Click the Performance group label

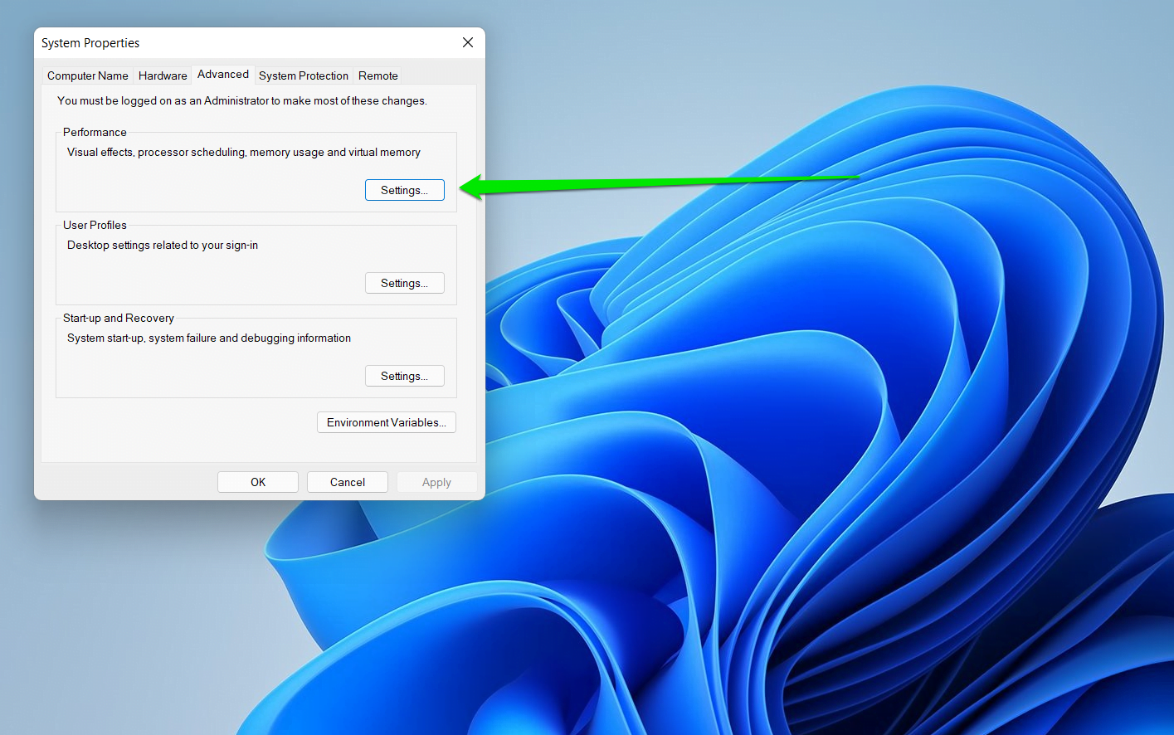pyautogui.click(x=95, y=132)
